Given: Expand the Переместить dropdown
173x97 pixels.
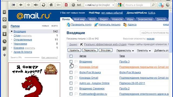Looking at the screenshot, I should (x=125, y=51).
